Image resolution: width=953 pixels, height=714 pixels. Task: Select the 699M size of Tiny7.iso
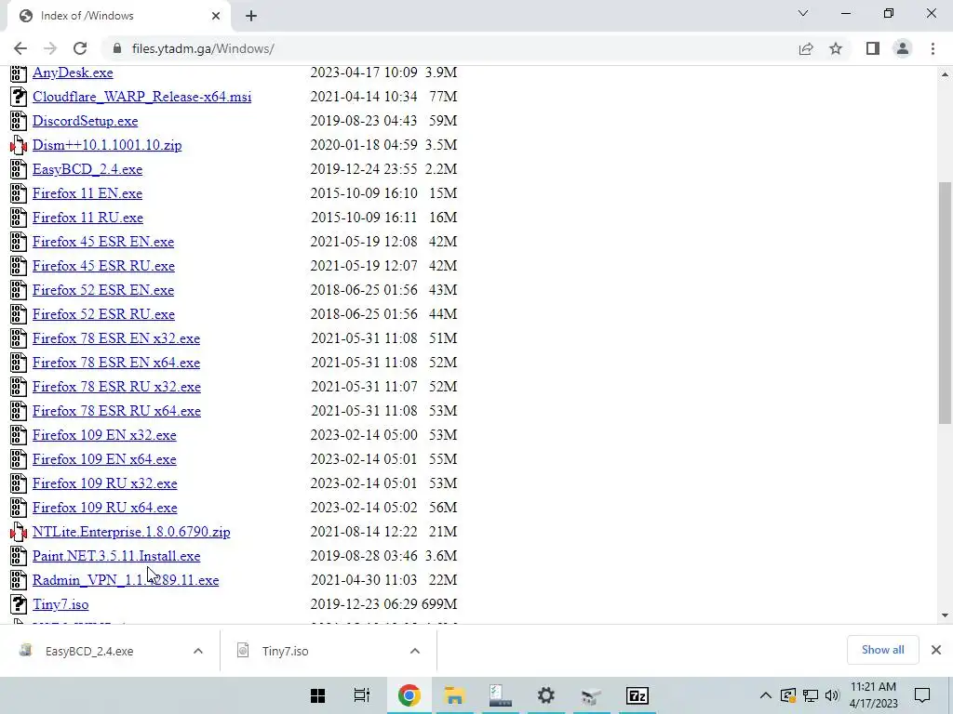[439, 604]
